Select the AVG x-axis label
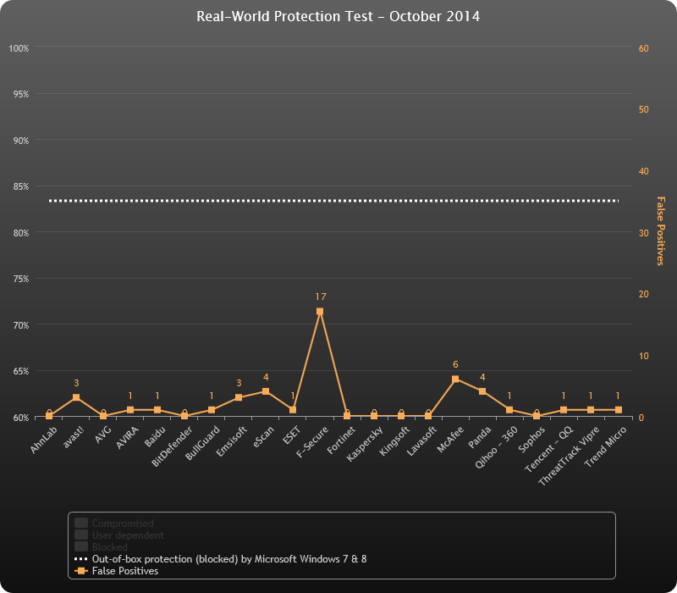The image size is (677, 593). pyautogui.click(x=103, y=435)
